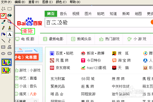Select the Text tool marked A
153x102 pixels.
(10, 34)
